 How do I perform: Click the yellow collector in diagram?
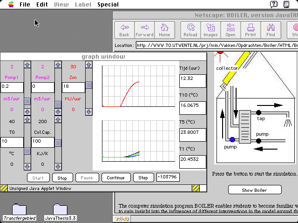[x=237, y=68]
